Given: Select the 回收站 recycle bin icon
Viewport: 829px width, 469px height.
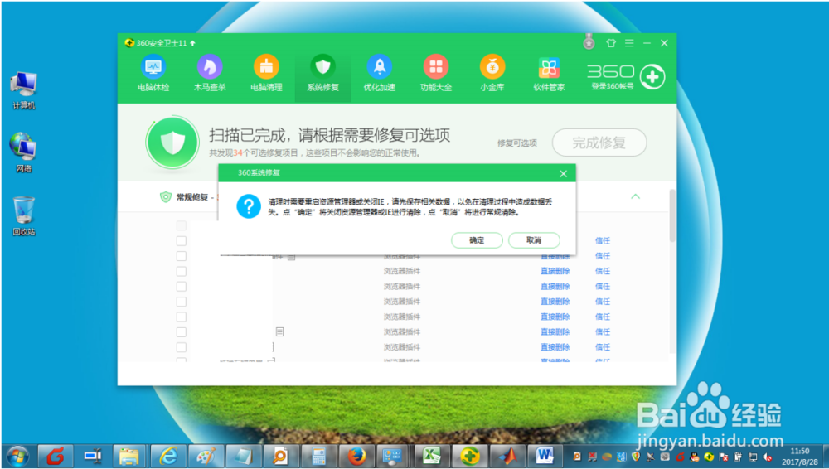Looking at the screenshot, I should pyautogui.click(x=23, y=216).
